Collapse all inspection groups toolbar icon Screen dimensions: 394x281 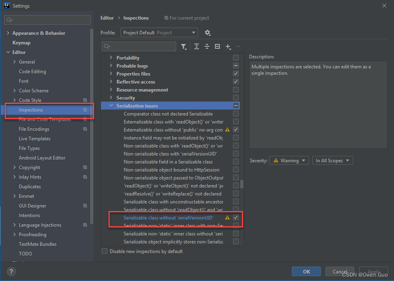(207, 46)
